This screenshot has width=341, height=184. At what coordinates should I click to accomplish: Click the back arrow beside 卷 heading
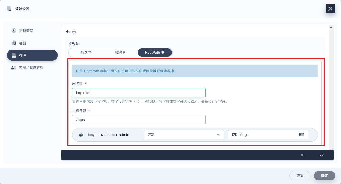click(67, 32)
